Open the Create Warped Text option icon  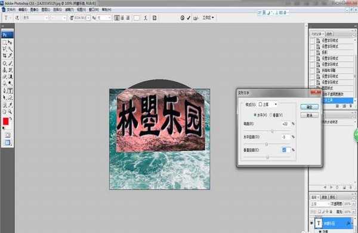pyautogui.click(x=146, y=18)
